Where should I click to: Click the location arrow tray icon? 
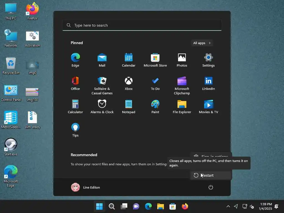coord(236,206)
